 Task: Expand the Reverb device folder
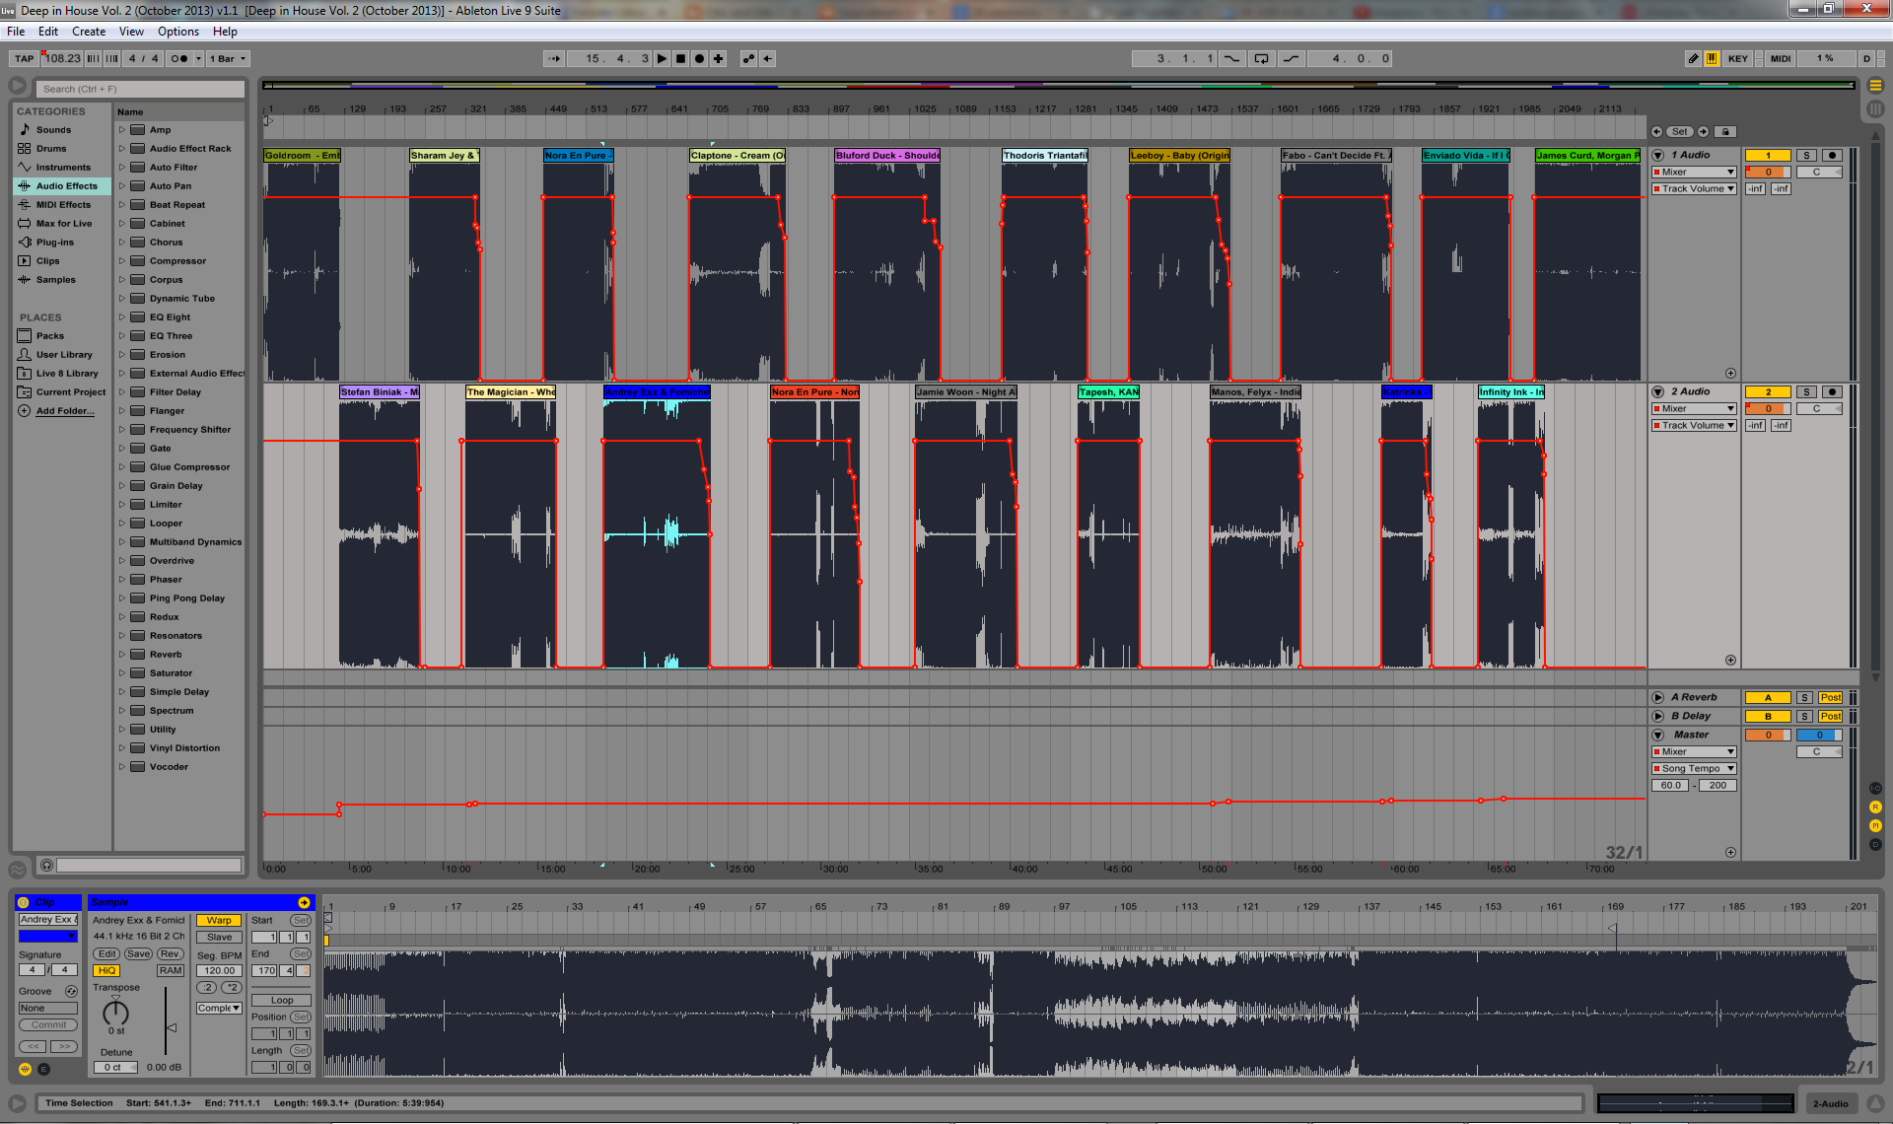click(x=122, y=655)
